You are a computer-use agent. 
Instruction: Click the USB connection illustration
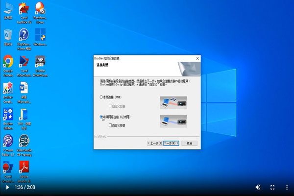click(173, 102)
